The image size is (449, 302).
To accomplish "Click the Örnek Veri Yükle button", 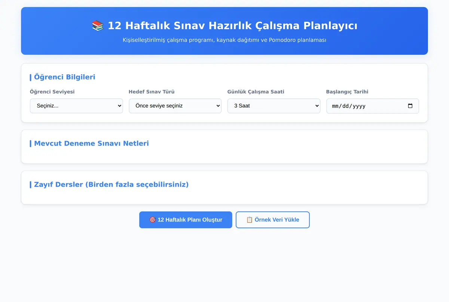I will tap(273, 220).
